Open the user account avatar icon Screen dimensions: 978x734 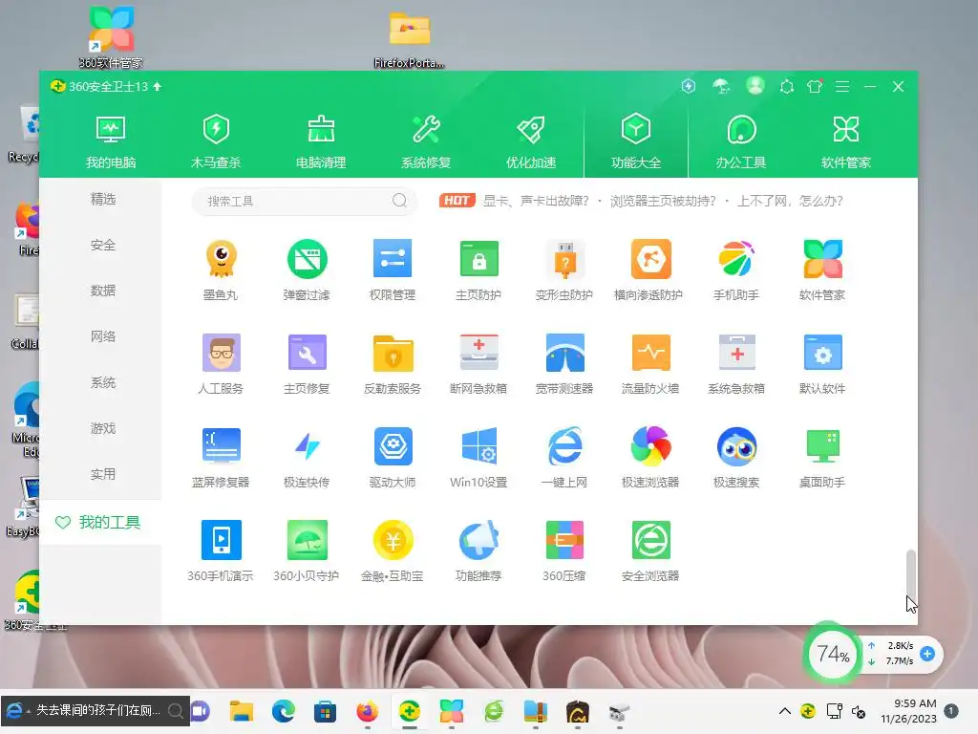pos(755,86)
